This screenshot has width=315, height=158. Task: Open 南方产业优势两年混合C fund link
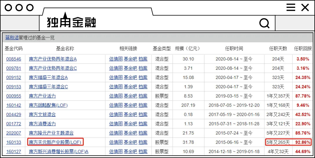pos(53,68)
